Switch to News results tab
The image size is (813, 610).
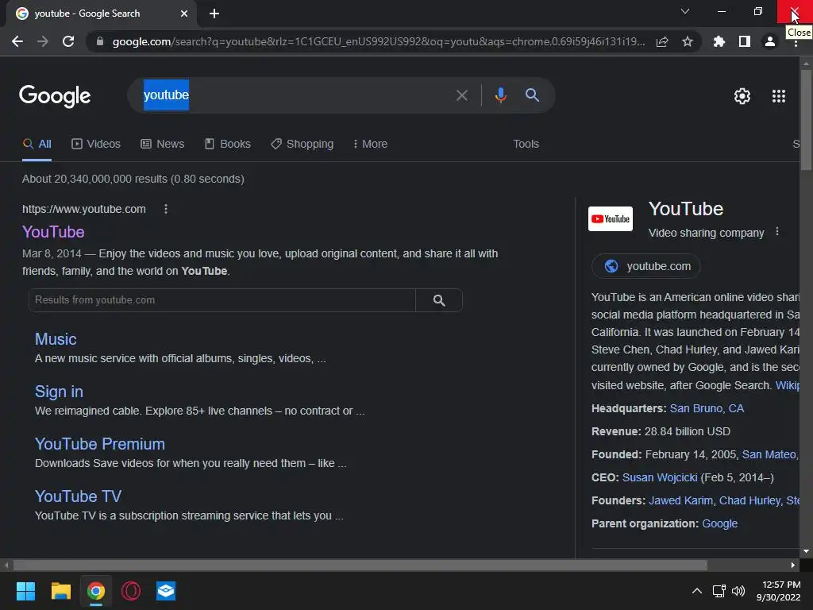coord(162,144)
